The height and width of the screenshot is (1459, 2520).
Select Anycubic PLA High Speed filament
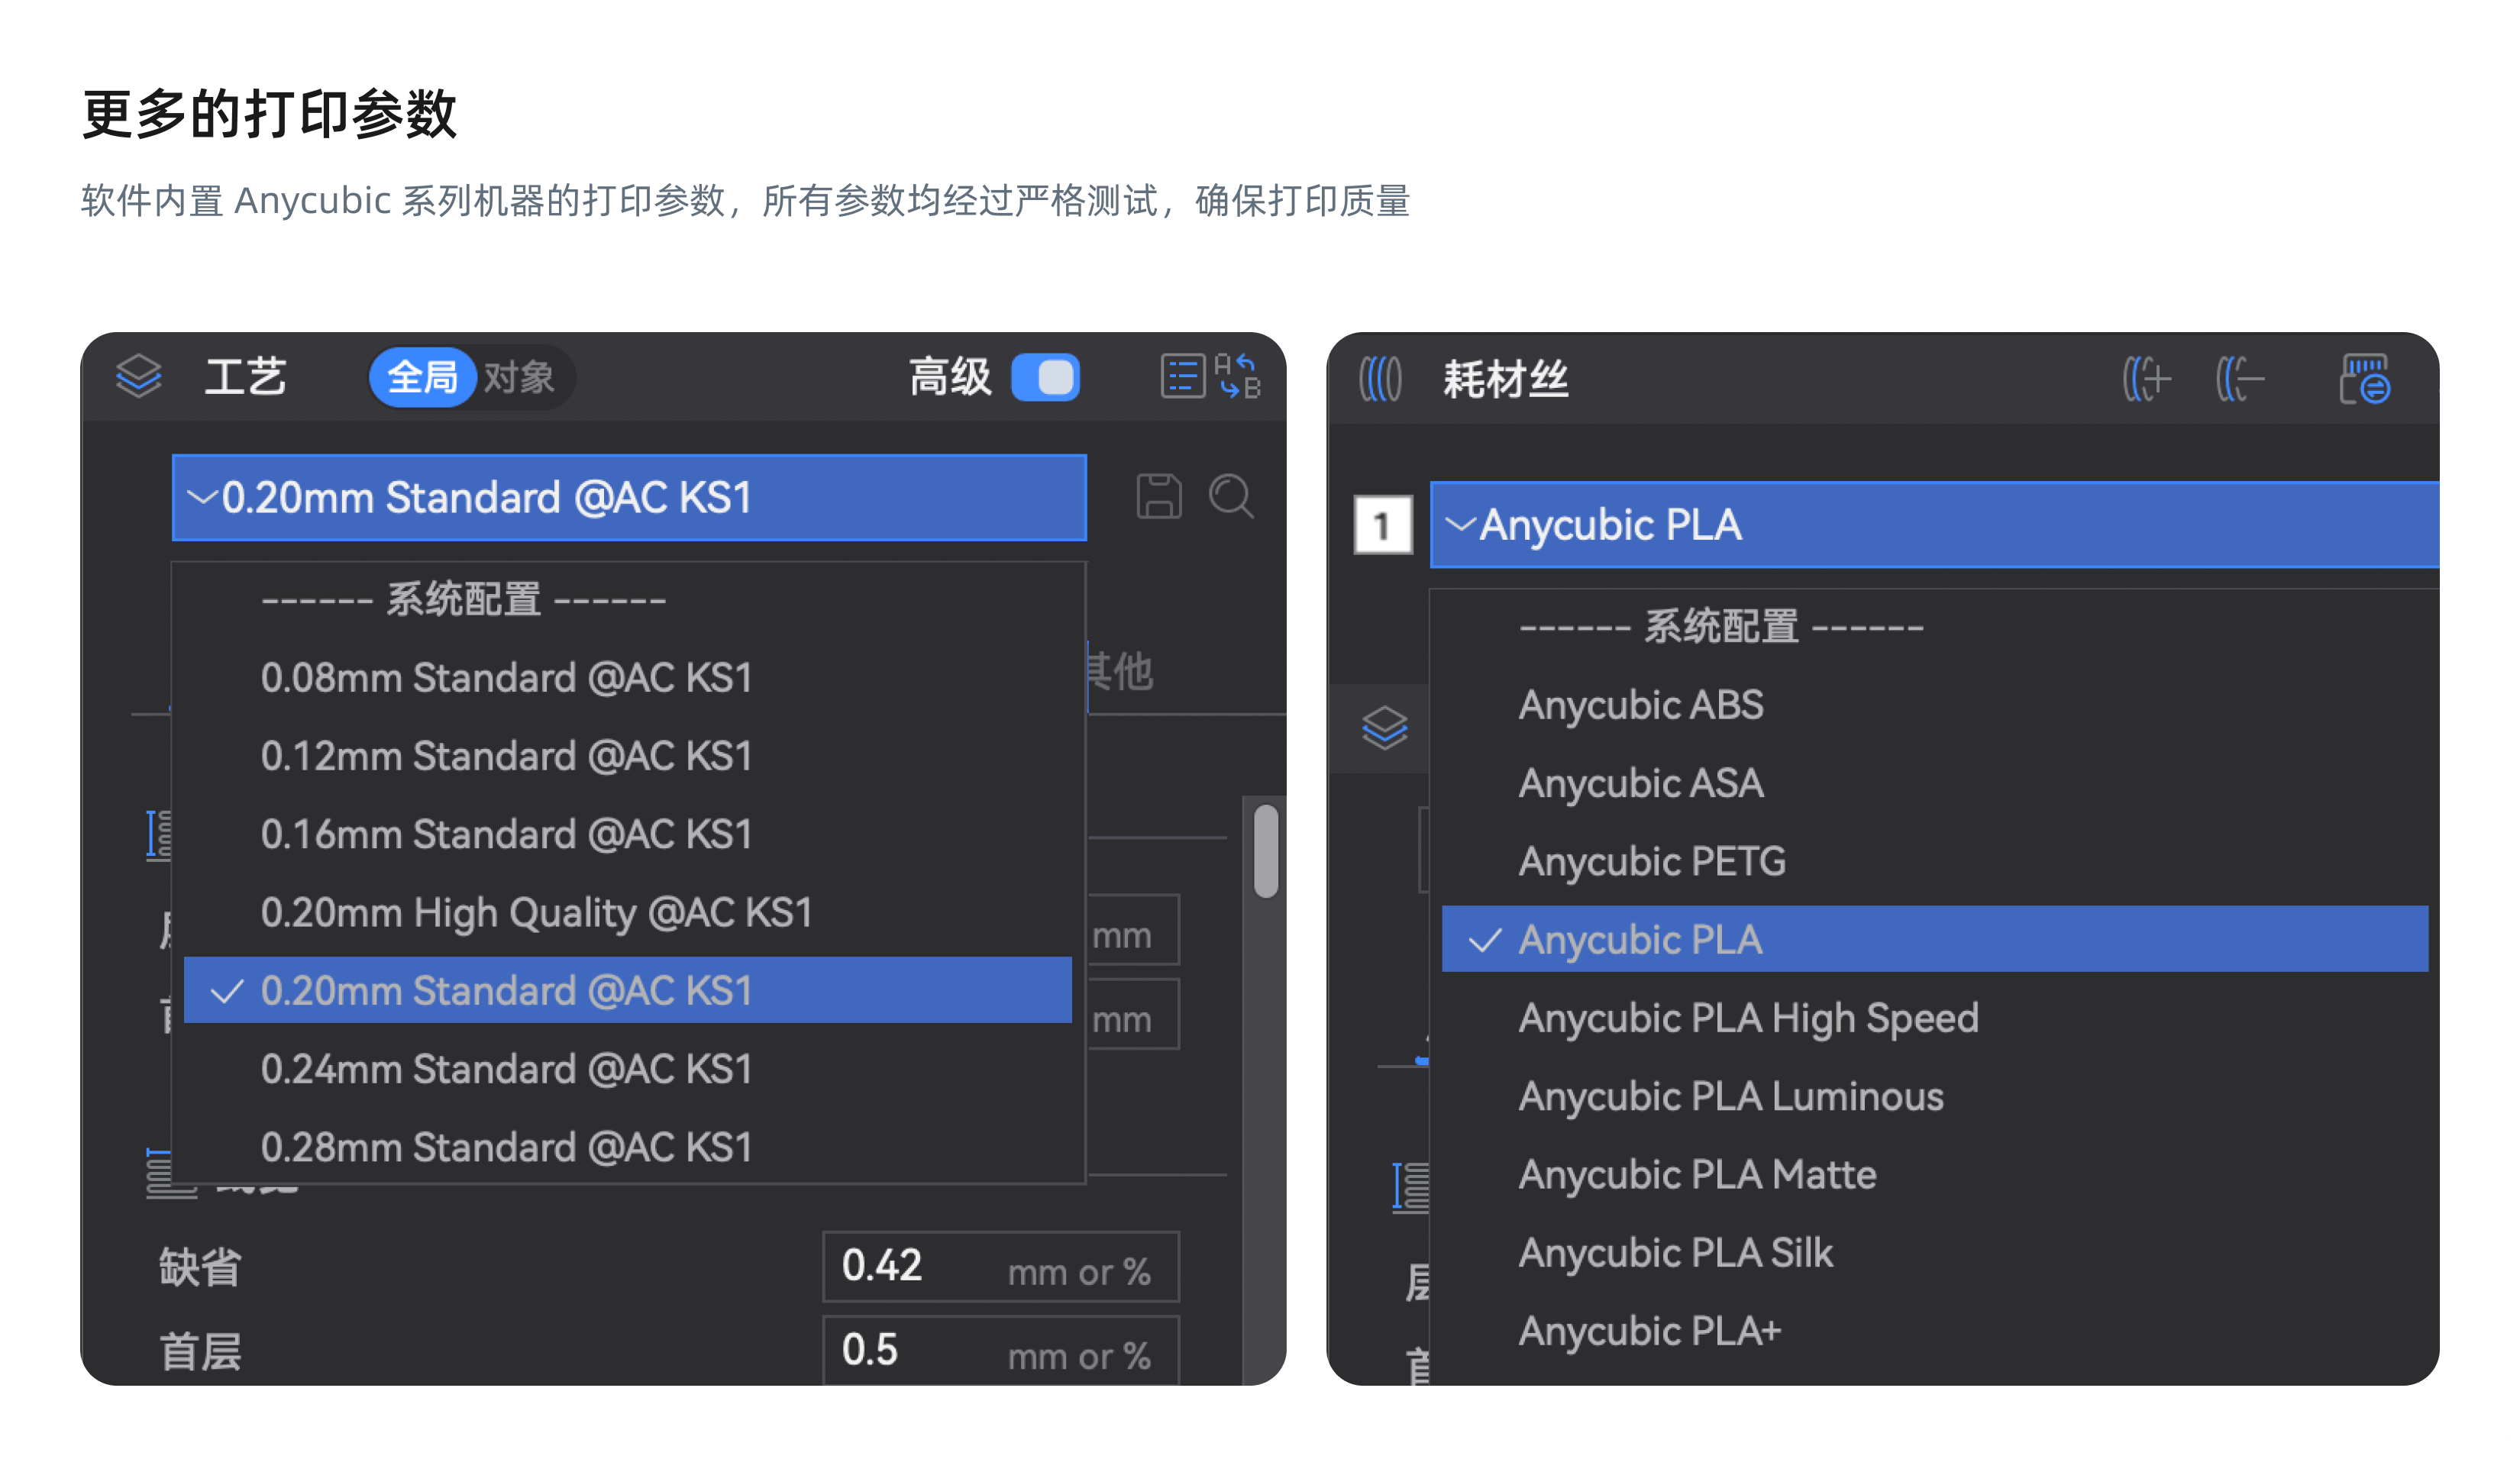pyautogui.click(x=1935, y=1018)
